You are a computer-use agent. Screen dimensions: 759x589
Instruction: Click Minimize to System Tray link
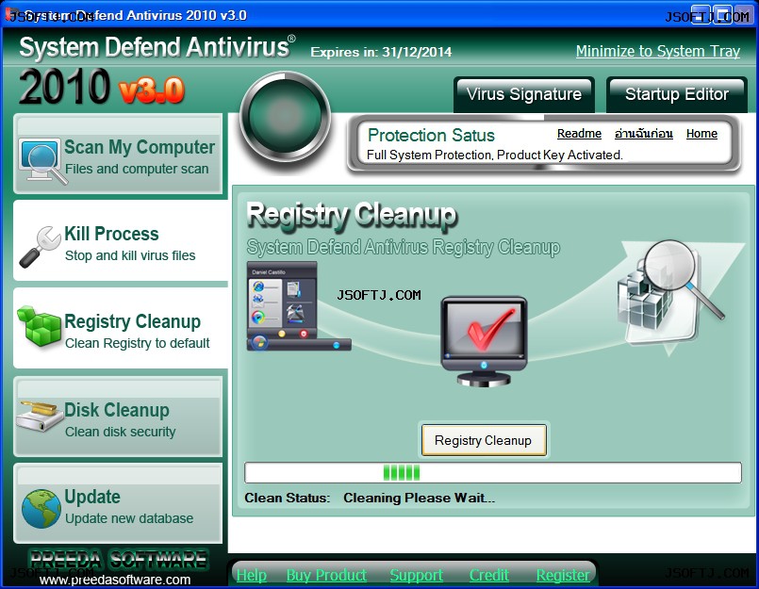pyautogui.click(x=658, y=51)
